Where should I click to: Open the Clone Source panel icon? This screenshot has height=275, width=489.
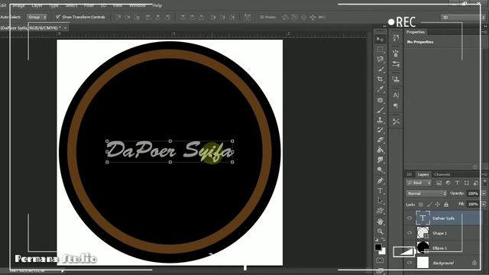click(396, 79)
